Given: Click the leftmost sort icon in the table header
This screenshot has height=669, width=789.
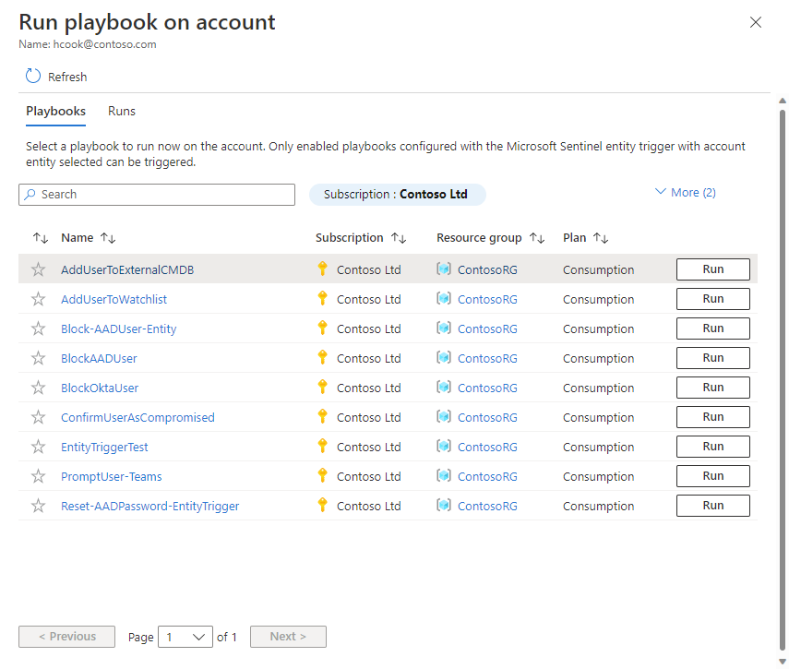Looking at the screenshot, I should 39,237.
